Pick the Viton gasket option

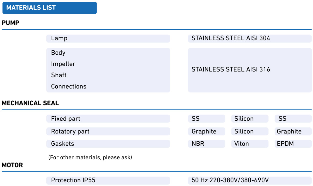250,144
